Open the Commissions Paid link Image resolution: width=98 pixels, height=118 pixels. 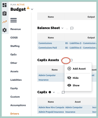point(48,48)
